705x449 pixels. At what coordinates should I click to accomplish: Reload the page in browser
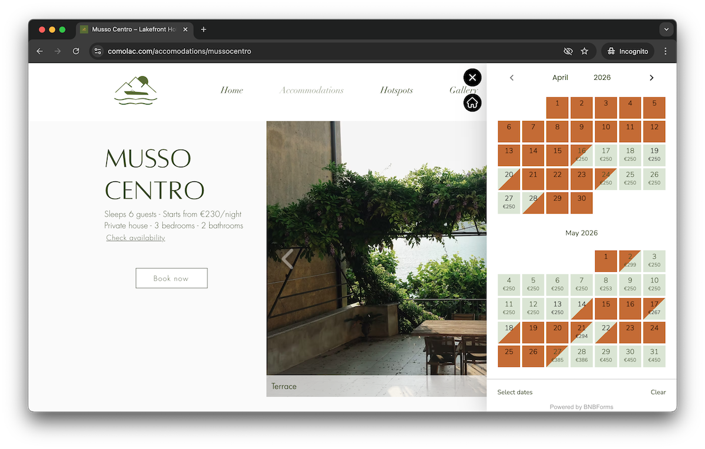click(x=76, y=52)
